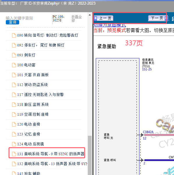Open 120 电动座椅 diagram
Image resolution: width=174 pixels, height=175 pixels.
(x=29, y=124)
